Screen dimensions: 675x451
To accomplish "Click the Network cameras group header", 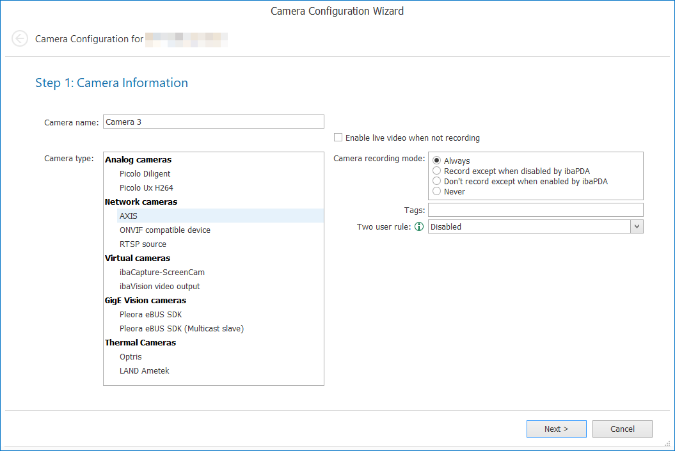I will [141, 202].
